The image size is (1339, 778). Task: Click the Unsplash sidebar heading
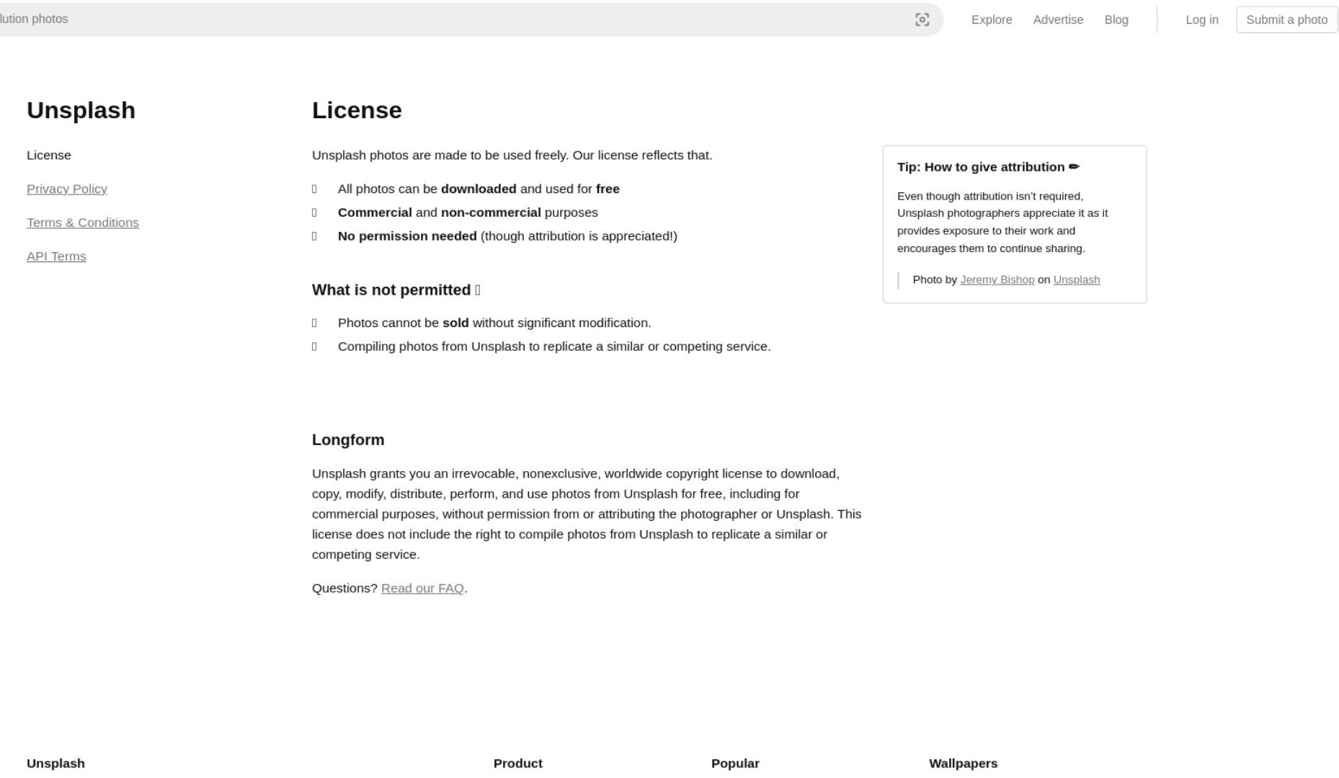tap(81, 110)
